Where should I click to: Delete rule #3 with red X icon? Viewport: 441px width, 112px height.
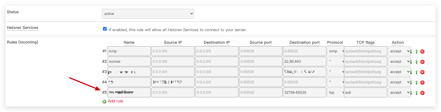(x=422, y=72)
